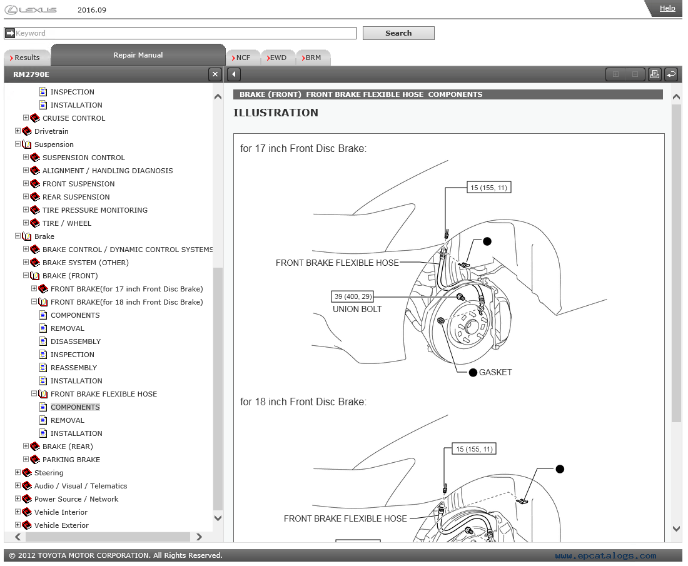688x566 pixels.
Task: Click the REASSEMBLY document icon
Action: click(43, 368)
